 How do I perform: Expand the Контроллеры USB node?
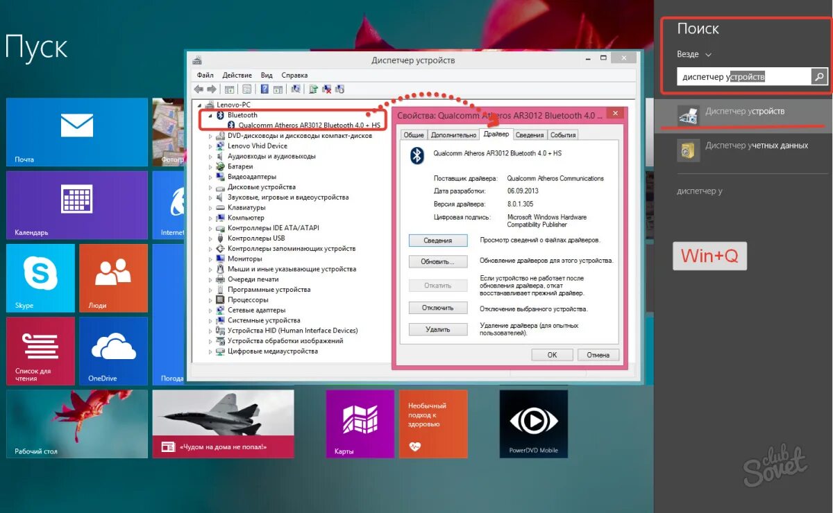(211, 238)
